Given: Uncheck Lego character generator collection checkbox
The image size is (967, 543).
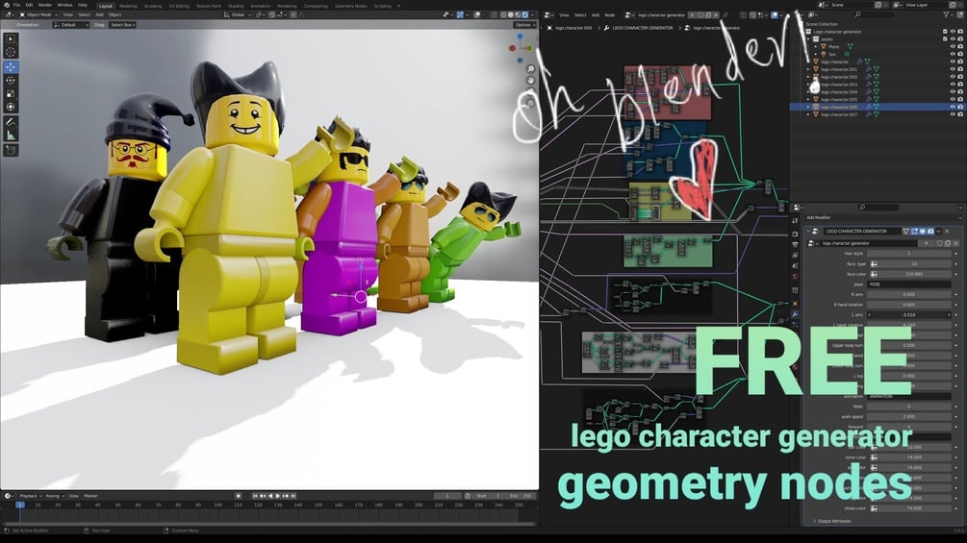Looking at the screenshot, I should 945,32.
